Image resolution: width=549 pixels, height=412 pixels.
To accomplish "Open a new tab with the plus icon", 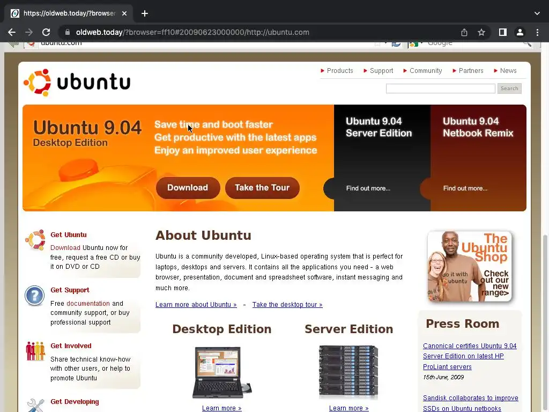I will click(145, 13).
